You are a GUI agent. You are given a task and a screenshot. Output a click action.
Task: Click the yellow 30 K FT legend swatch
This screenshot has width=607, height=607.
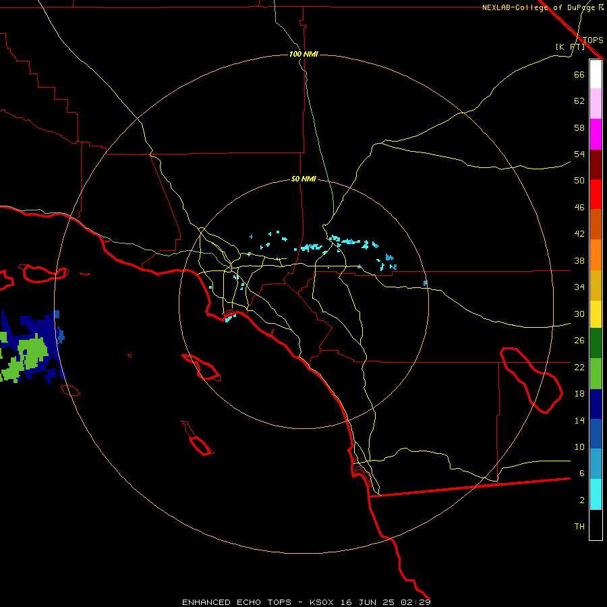pyautogui.click(x=596, y=314)
